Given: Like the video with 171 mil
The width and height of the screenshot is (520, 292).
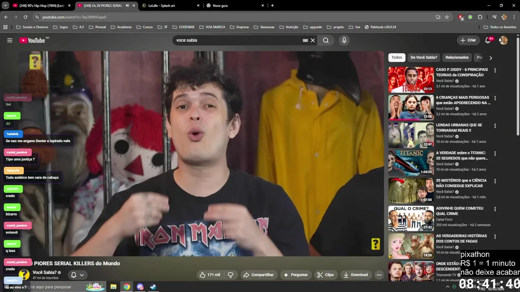Looking at the screenshot, I should click(x=210, y=275).
